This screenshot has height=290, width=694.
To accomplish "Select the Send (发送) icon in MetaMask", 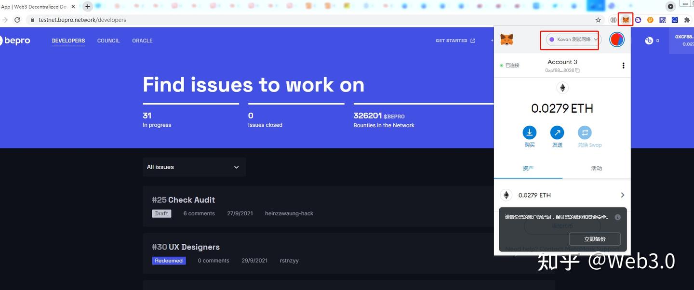I will [x=557, y=132].
